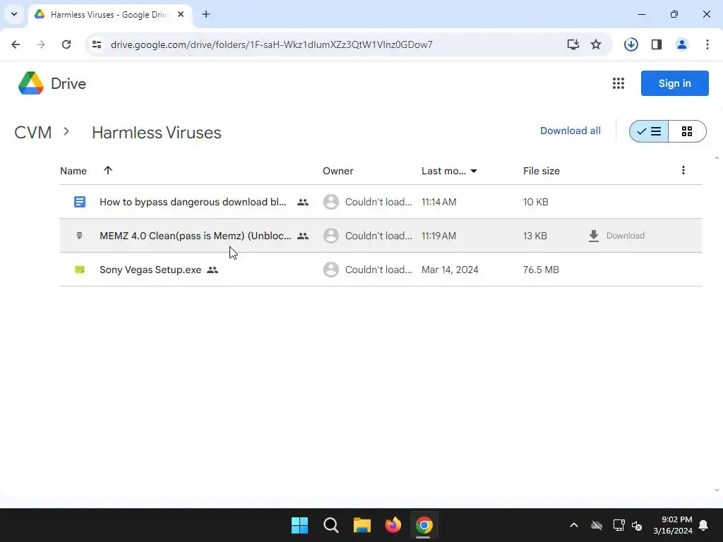Click the Harmless Viruses breadcrumb
The image size is (723, 542).
coord(156,133)
